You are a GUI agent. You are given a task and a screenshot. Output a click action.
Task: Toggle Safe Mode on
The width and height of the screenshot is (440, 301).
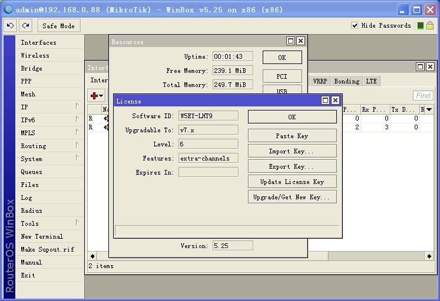[x=59, y=26]
